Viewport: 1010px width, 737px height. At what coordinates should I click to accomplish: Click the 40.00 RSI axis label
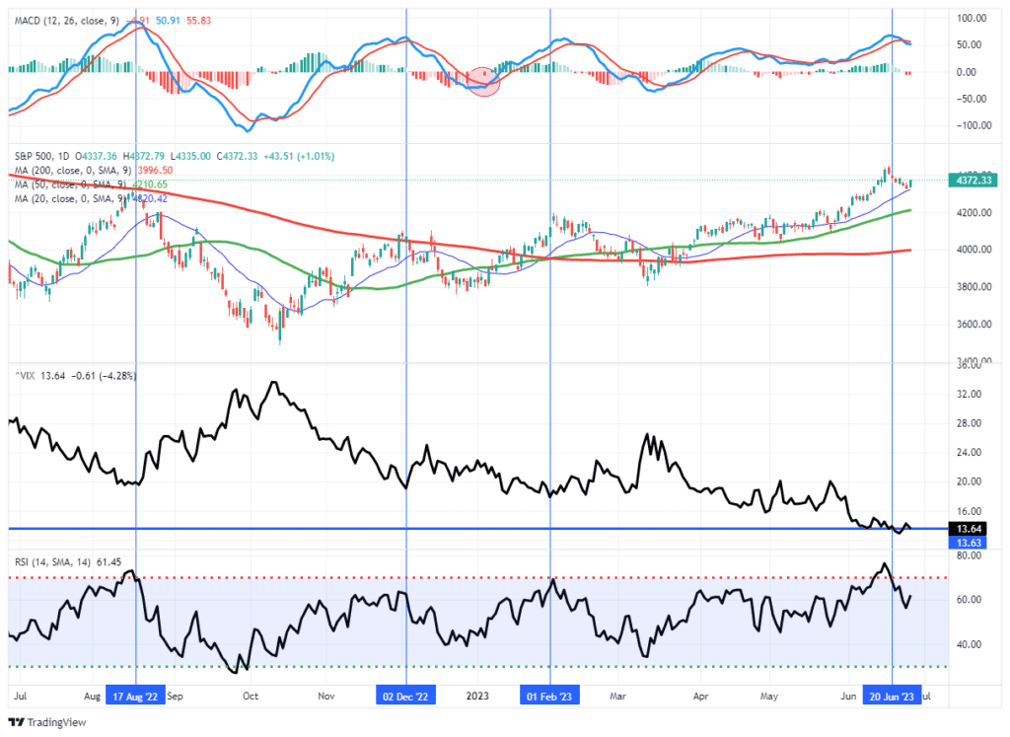tap(970, 644)
